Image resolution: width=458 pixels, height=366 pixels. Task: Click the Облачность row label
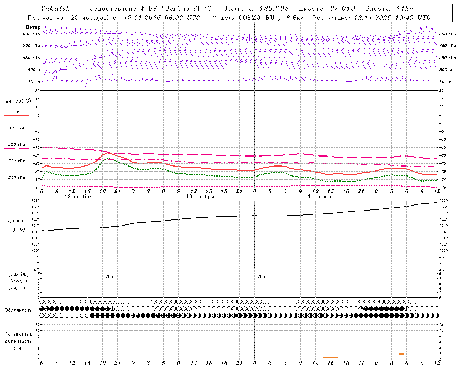click(18, 310)
